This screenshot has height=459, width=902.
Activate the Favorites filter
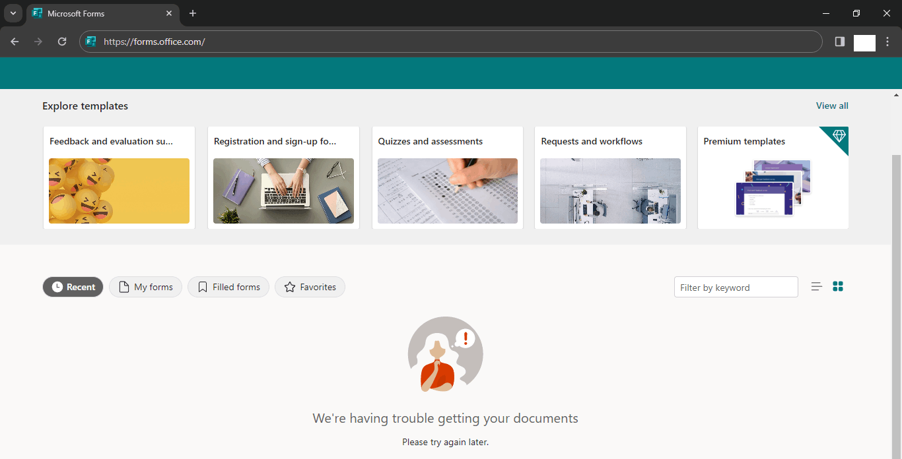tap(310, 287)
